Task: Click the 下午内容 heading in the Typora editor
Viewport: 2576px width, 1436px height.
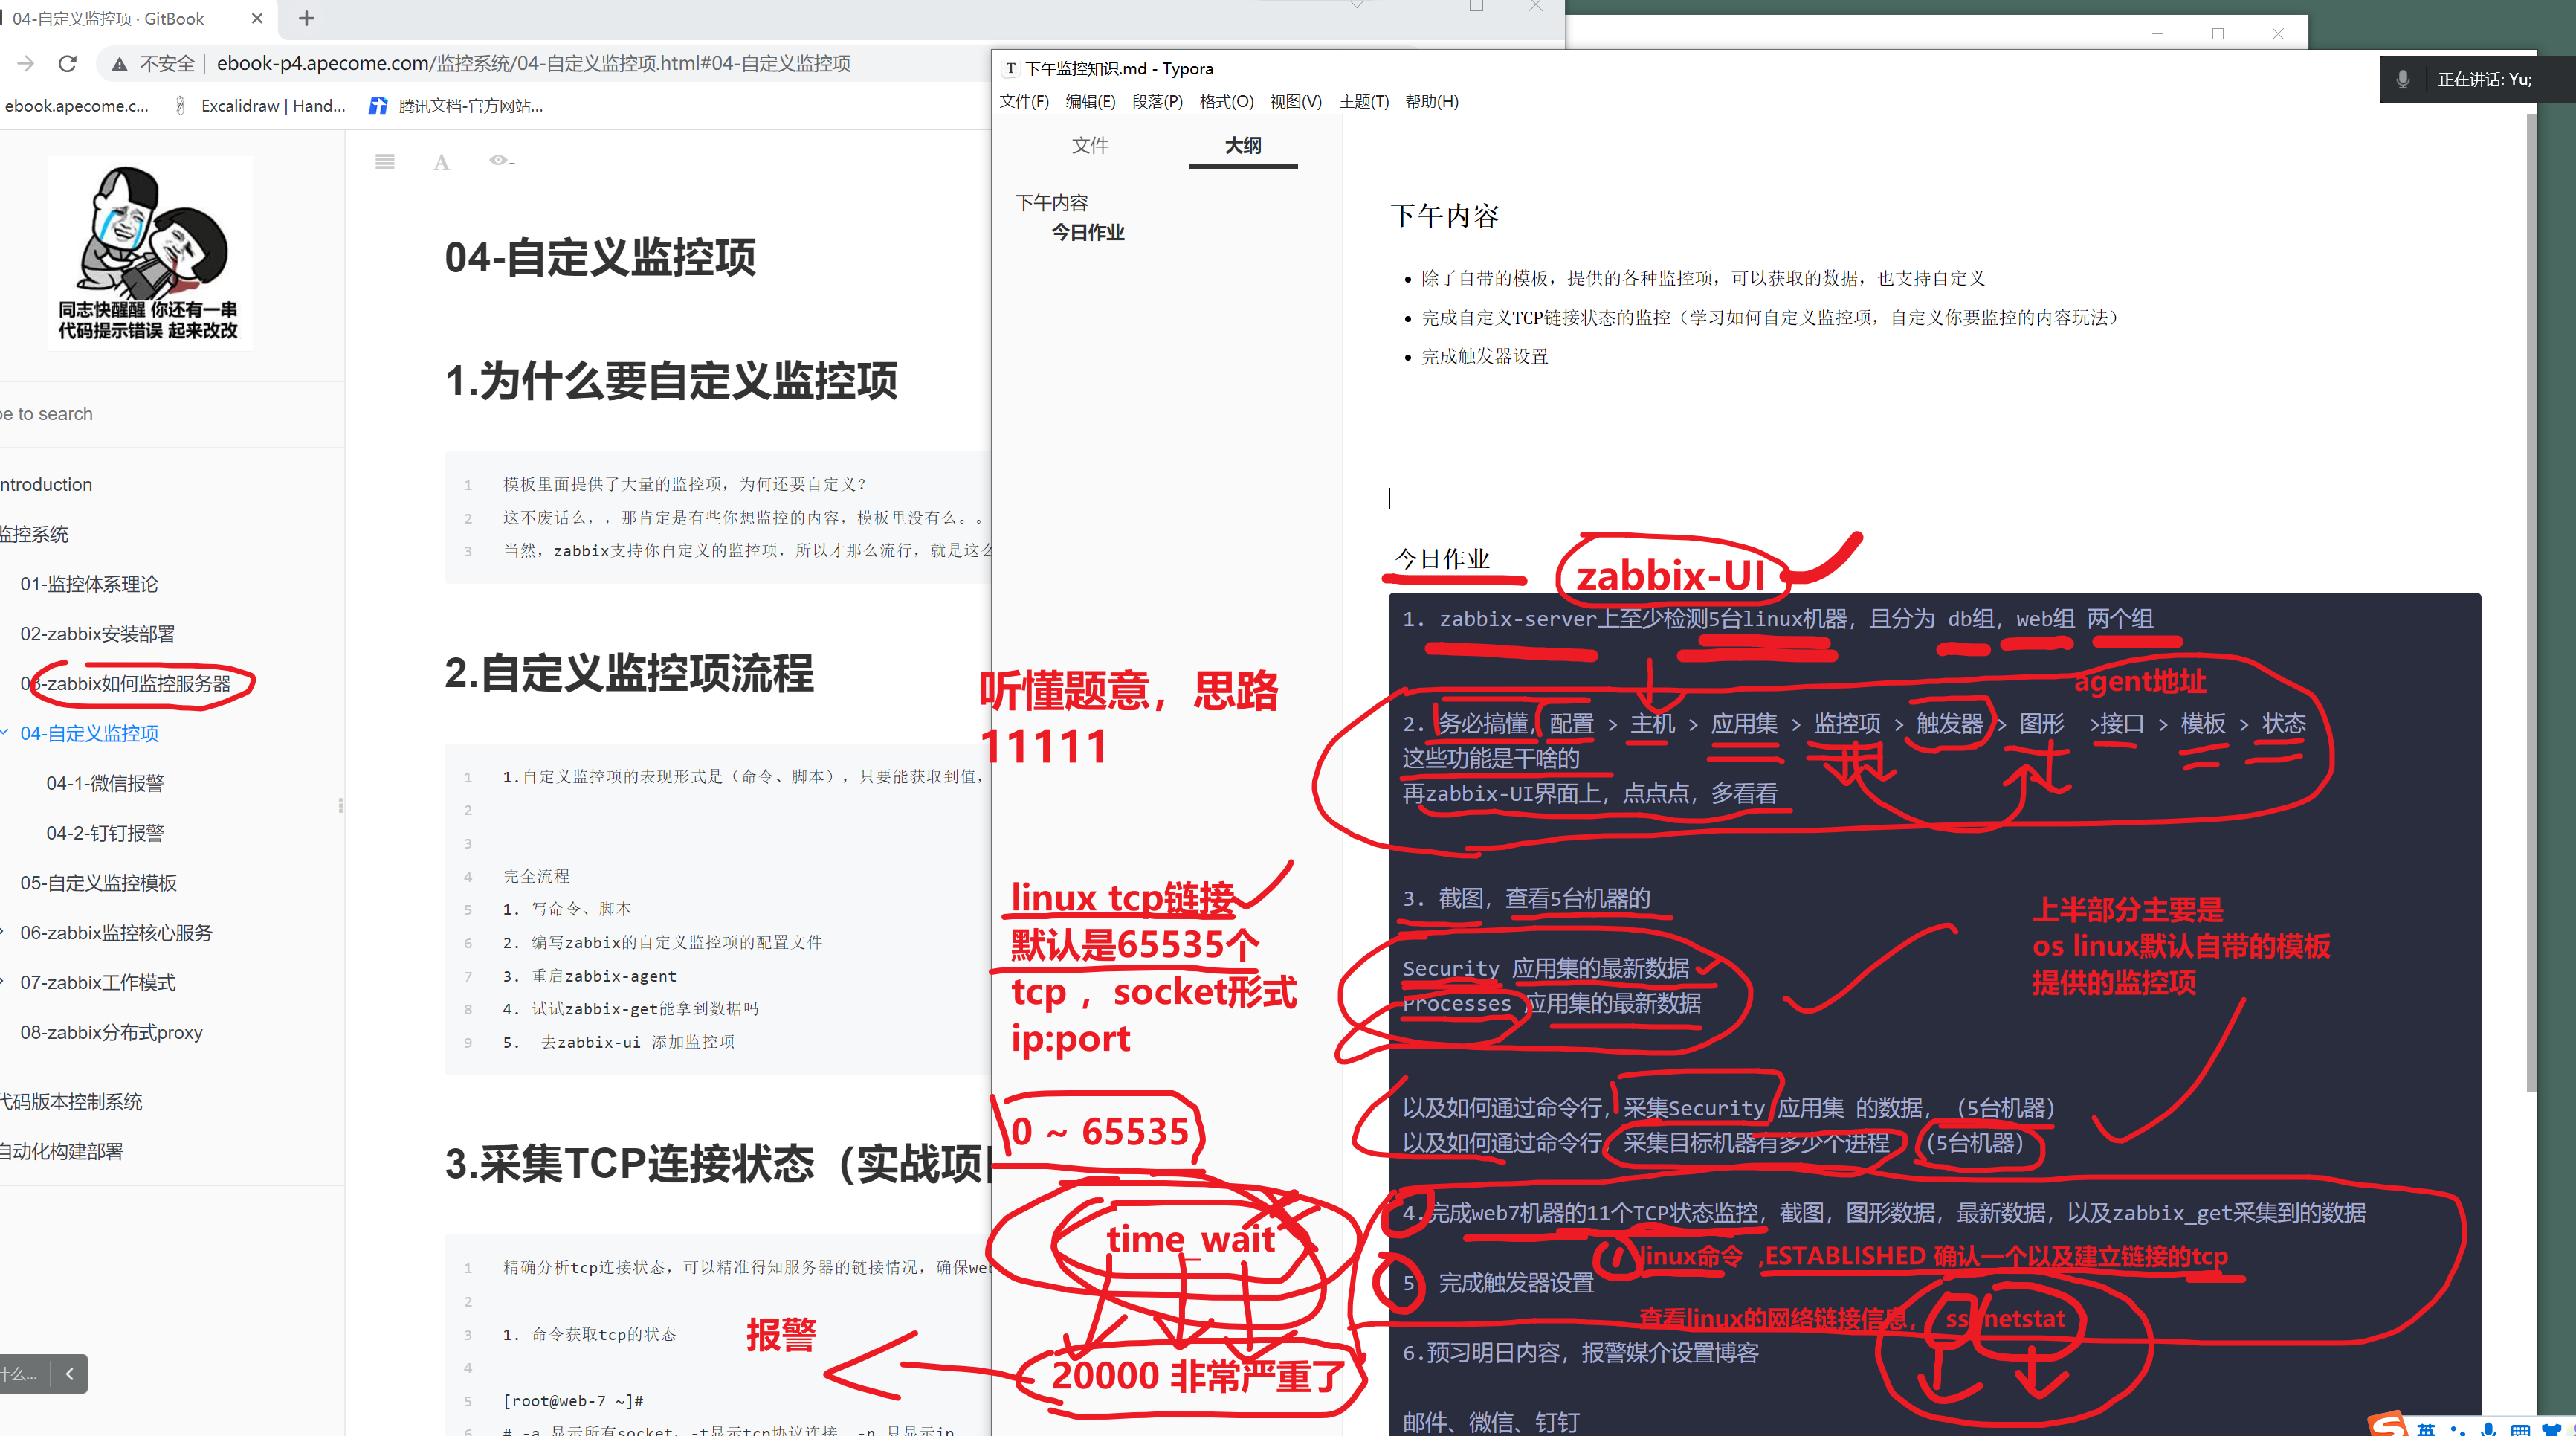Action: (x=1444, y=216)
